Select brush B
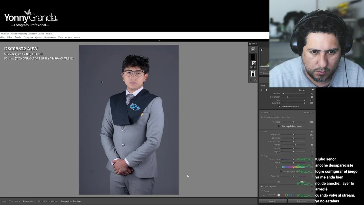Screen dimensions: 364x205 click(266, 90)
